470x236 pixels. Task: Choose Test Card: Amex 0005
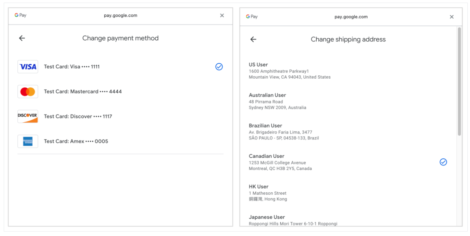(76, 141)
